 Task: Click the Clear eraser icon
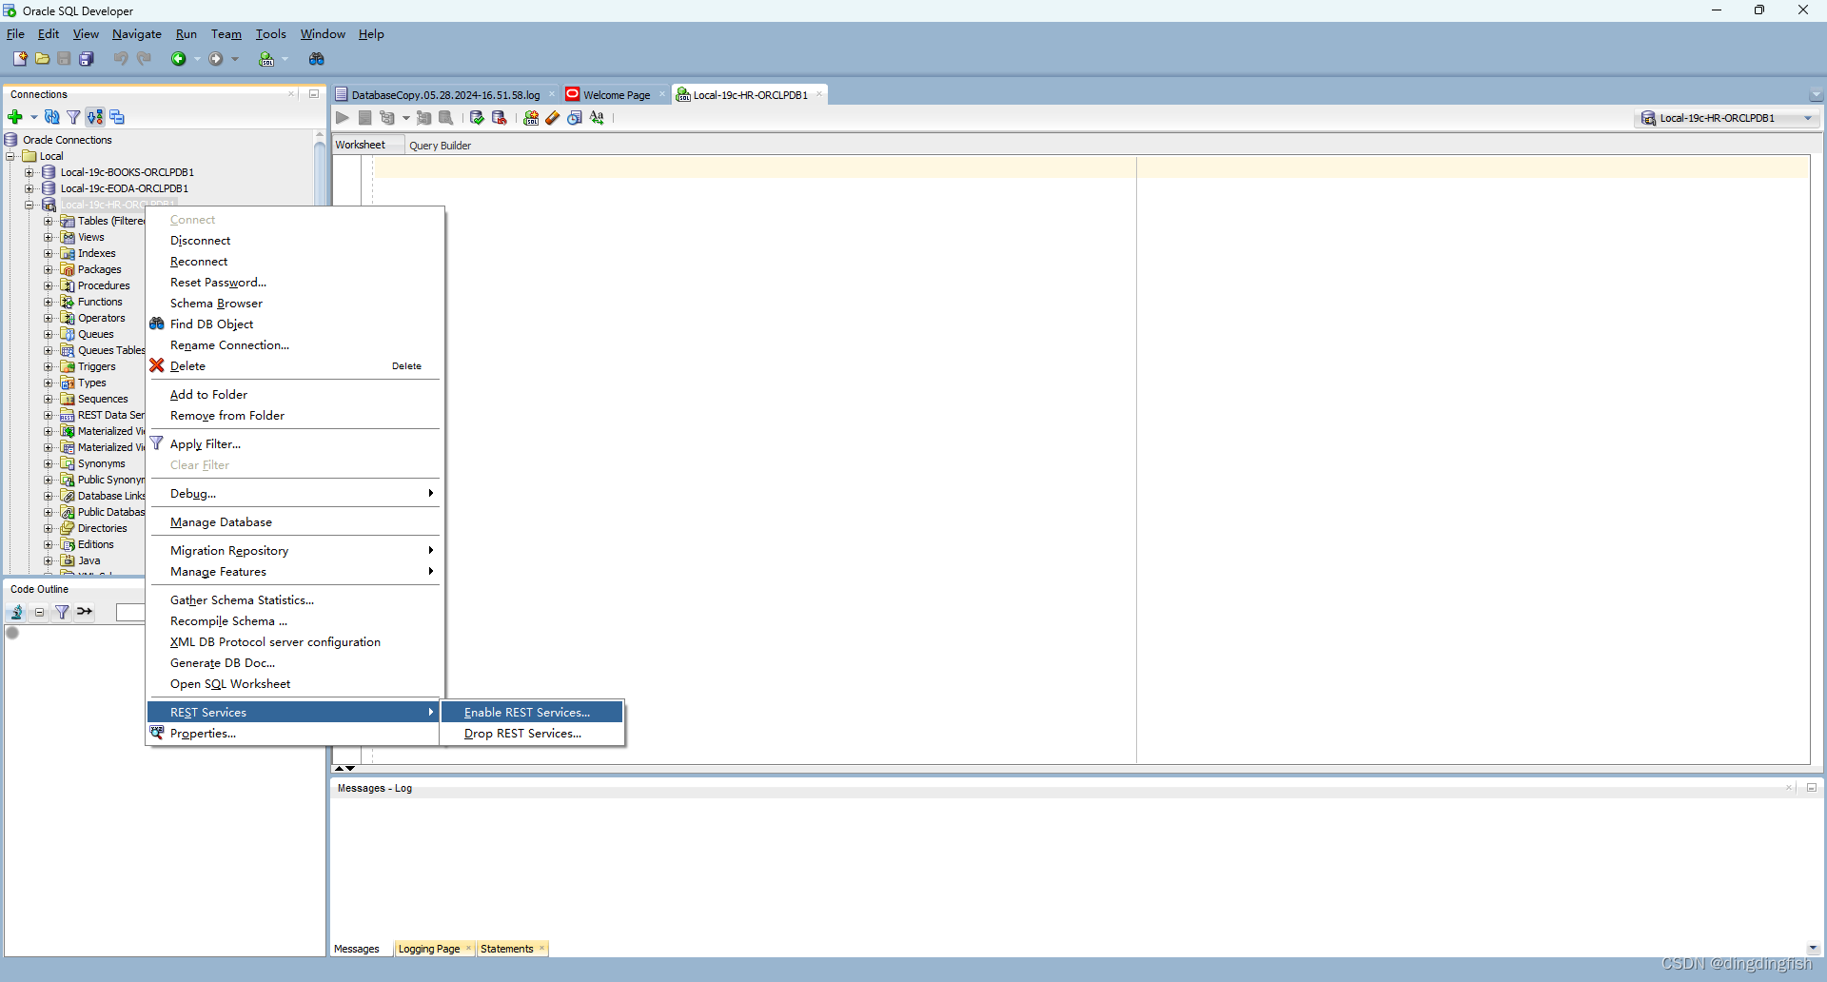point(553,118)
